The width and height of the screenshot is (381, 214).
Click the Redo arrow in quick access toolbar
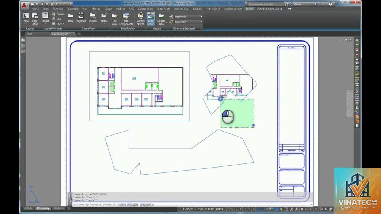click(64, 4)
